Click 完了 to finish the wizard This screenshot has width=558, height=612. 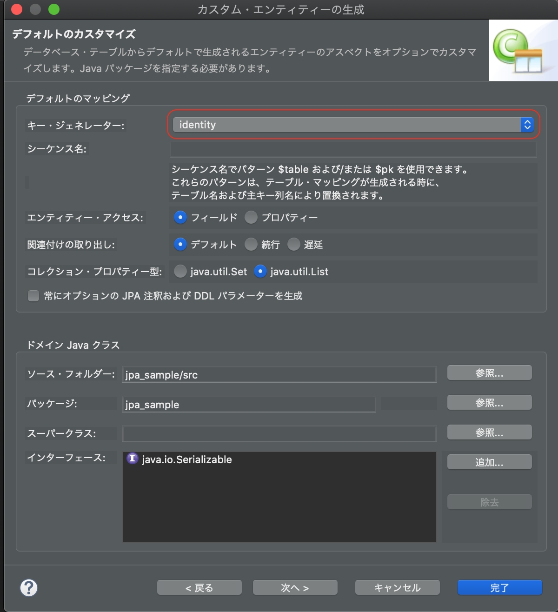[500, 587]
